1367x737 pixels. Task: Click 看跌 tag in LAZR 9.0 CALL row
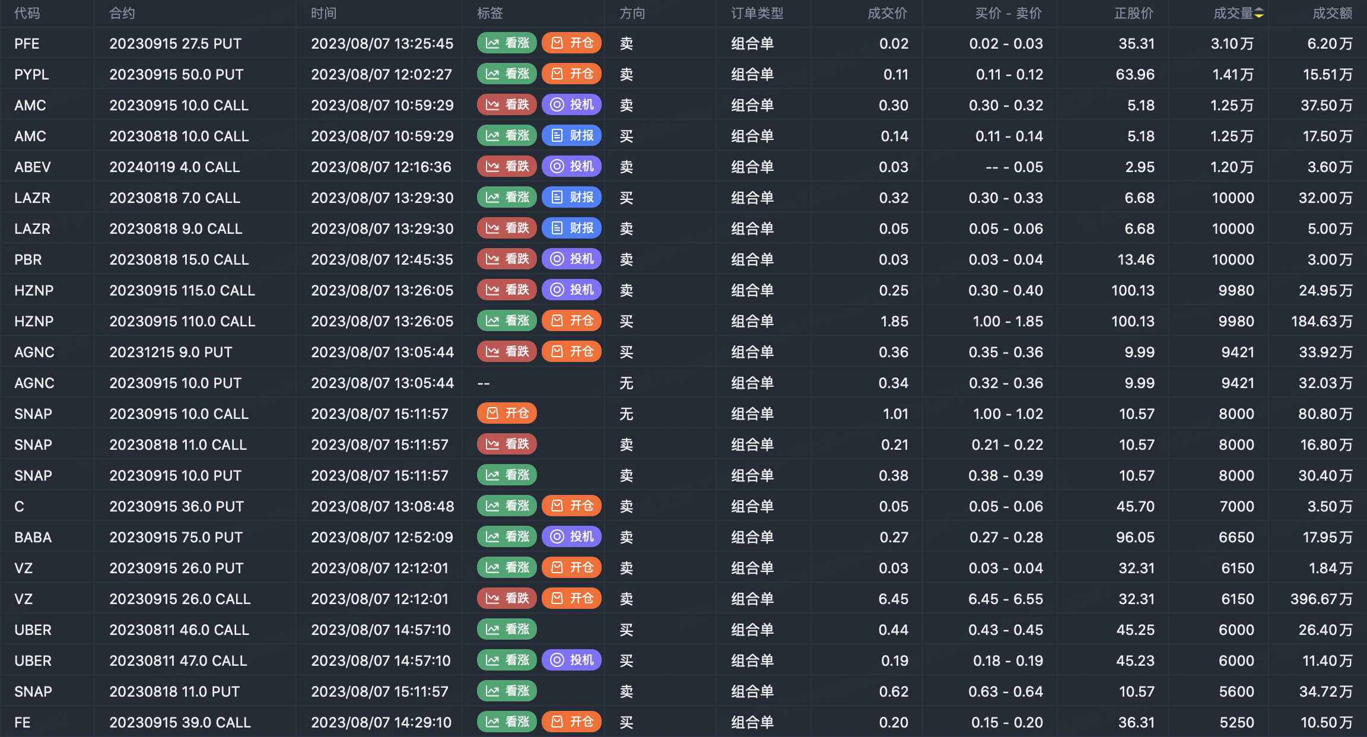[507, 228]
